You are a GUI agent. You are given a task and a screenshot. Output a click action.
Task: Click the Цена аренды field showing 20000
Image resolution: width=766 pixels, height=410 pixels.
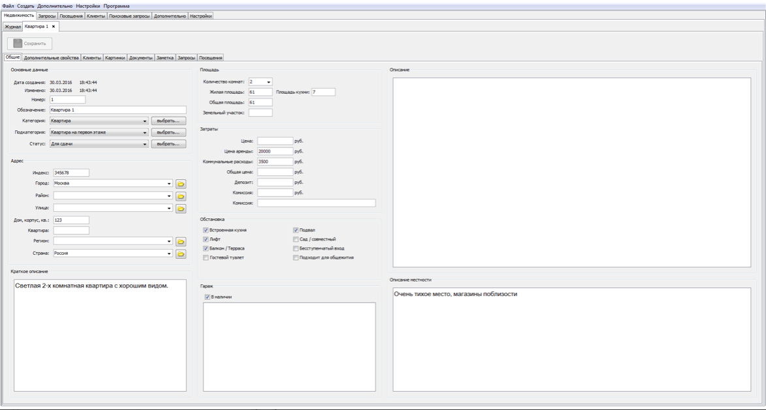coord(275,151)
